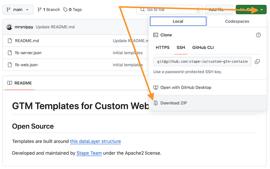Switch to the Local tab
Viewport: 270px width, 169px height.
tap(178, 21)
